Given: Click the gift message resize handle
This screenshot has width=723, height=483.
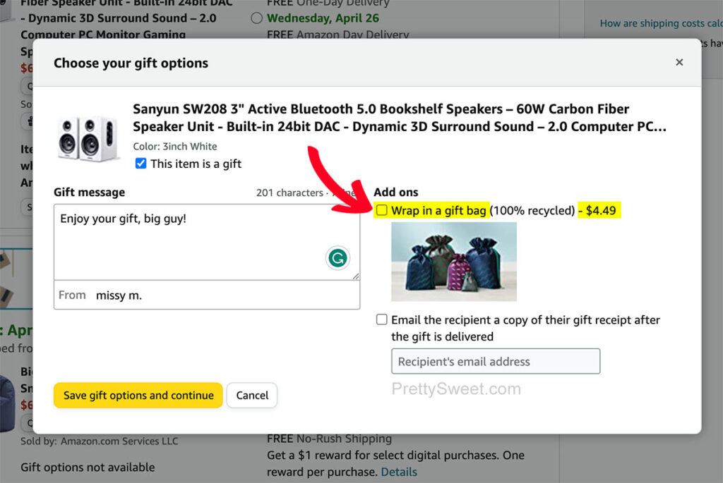Looking at the screenshot, I should coord(356,276).
